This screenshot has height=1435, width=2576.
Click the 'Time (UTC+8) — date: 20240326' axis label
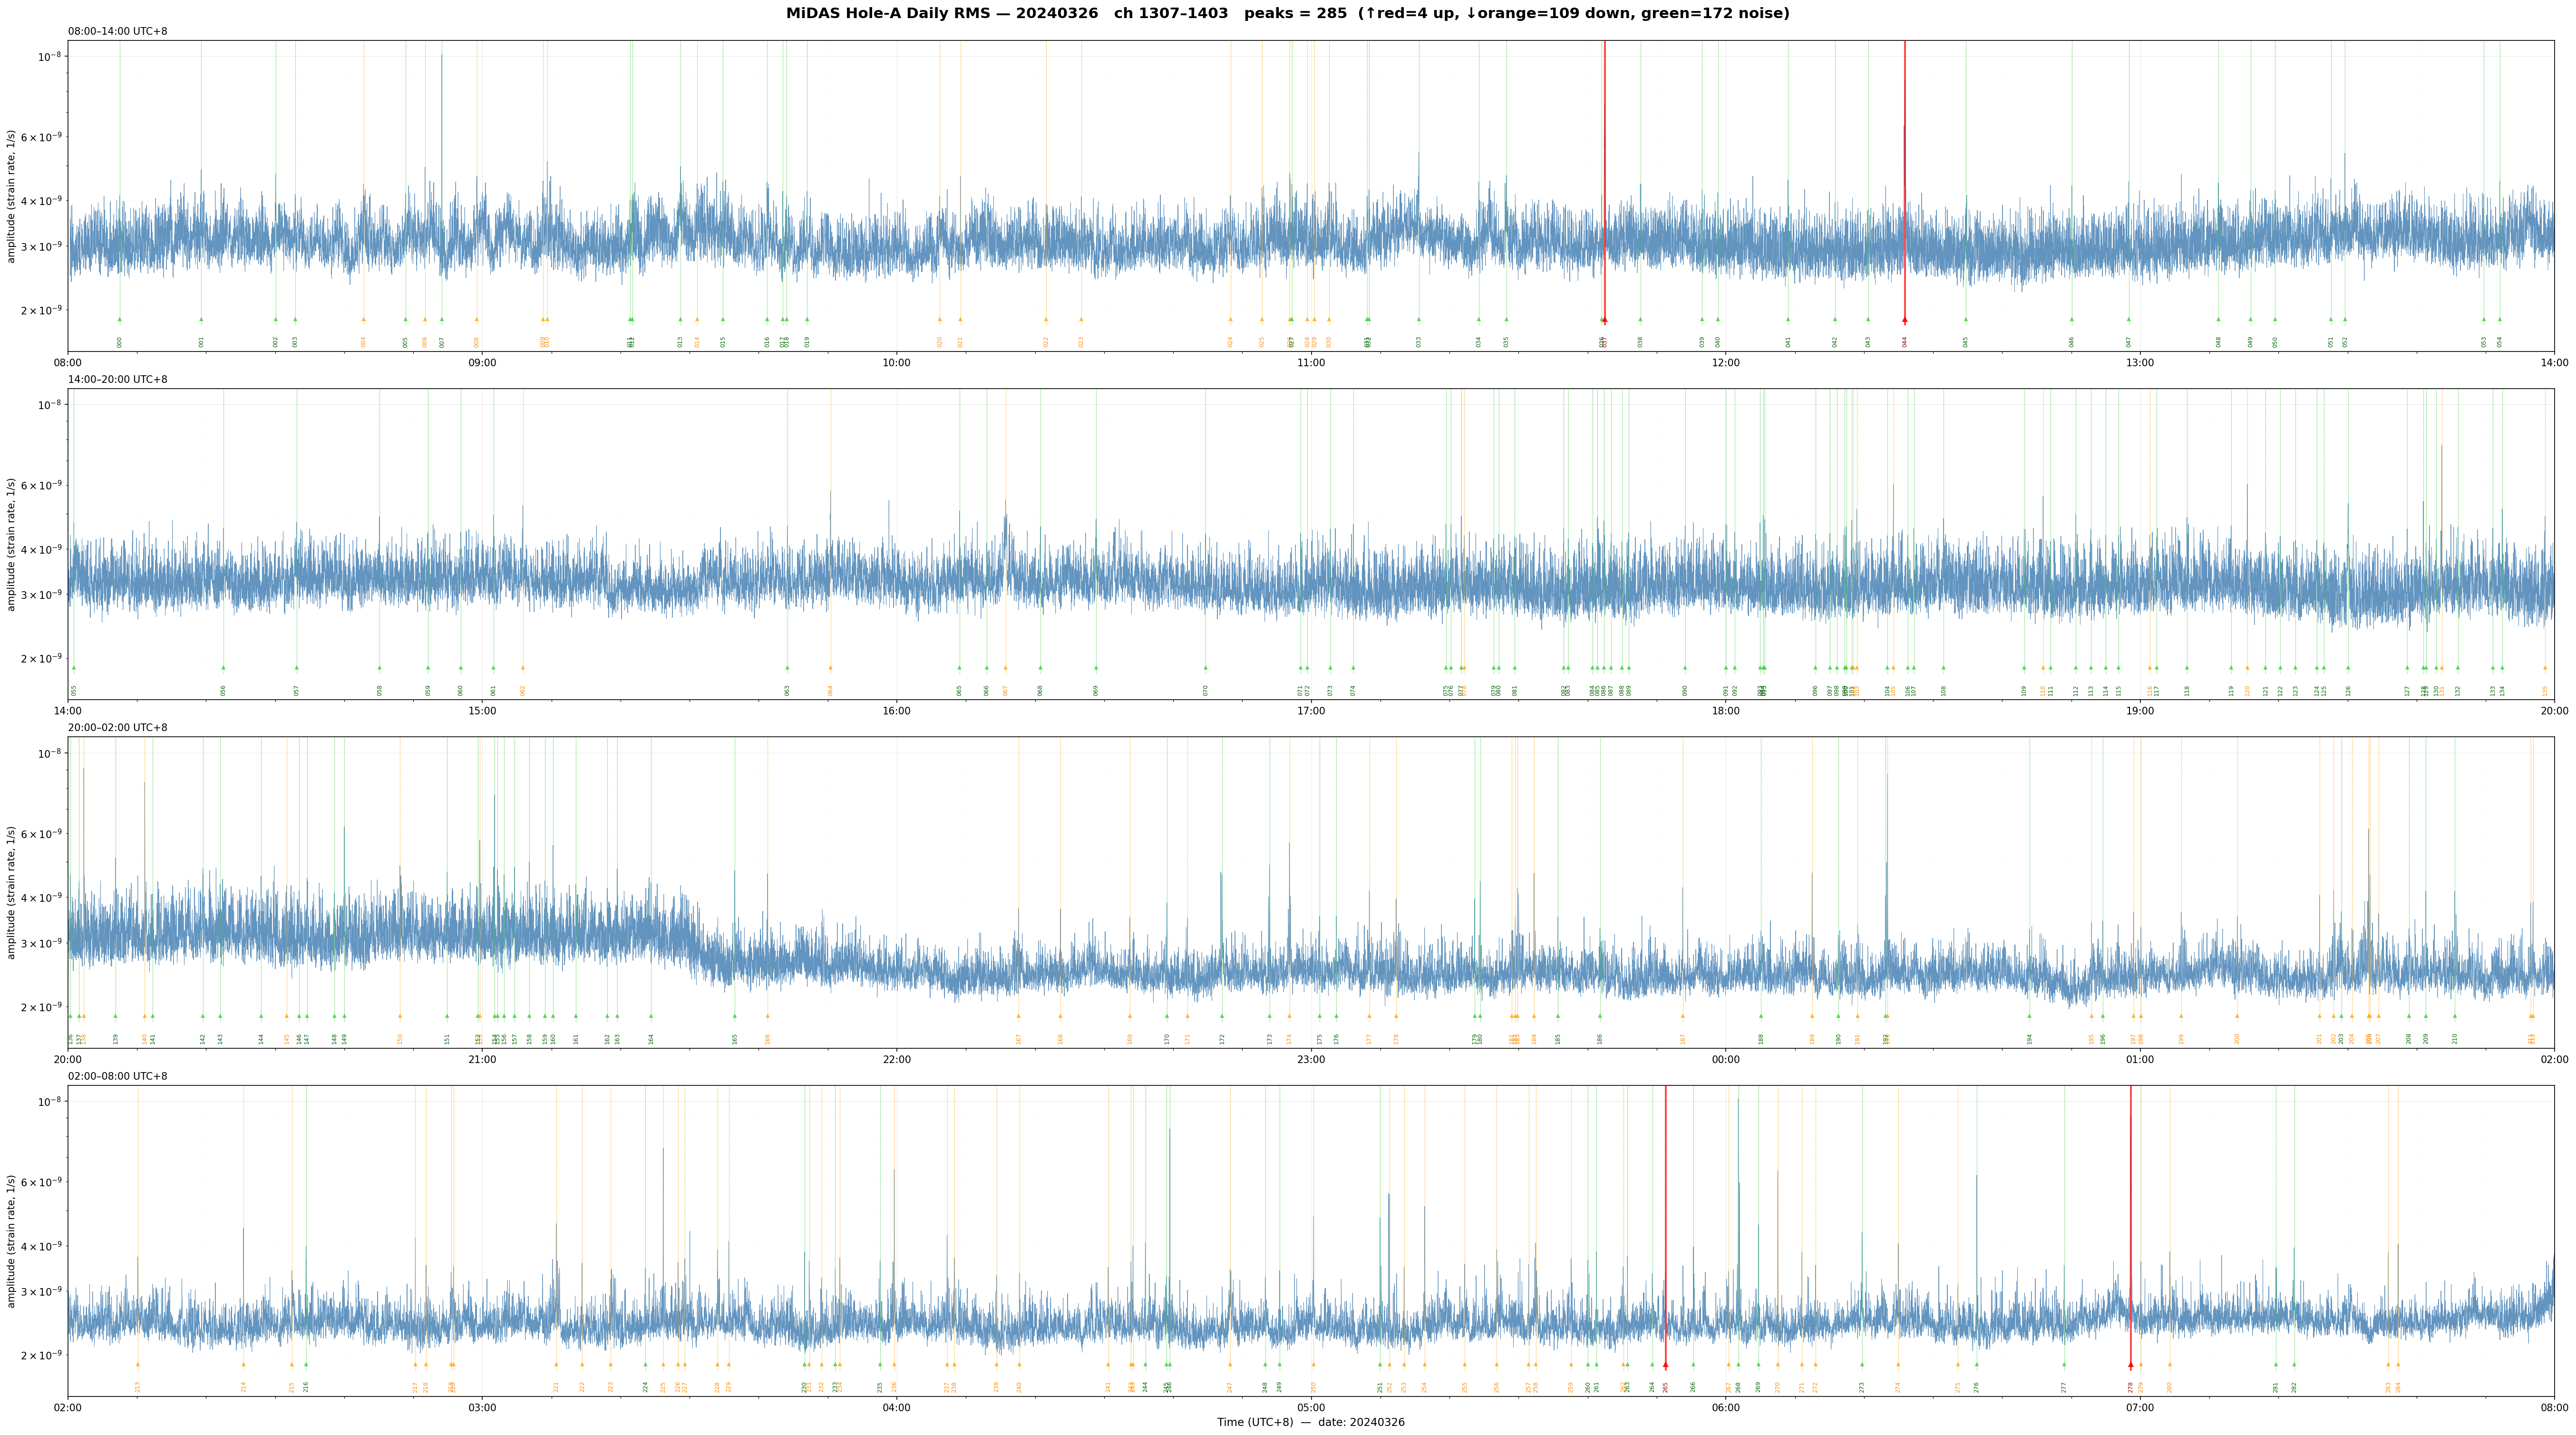(1311, 1422)
